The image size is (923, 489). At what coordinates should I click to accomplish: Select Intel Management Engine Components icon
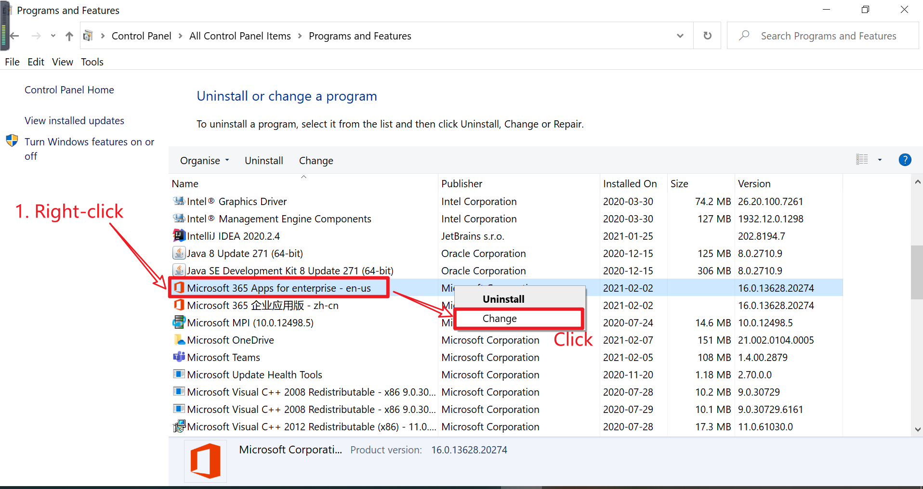179,218
